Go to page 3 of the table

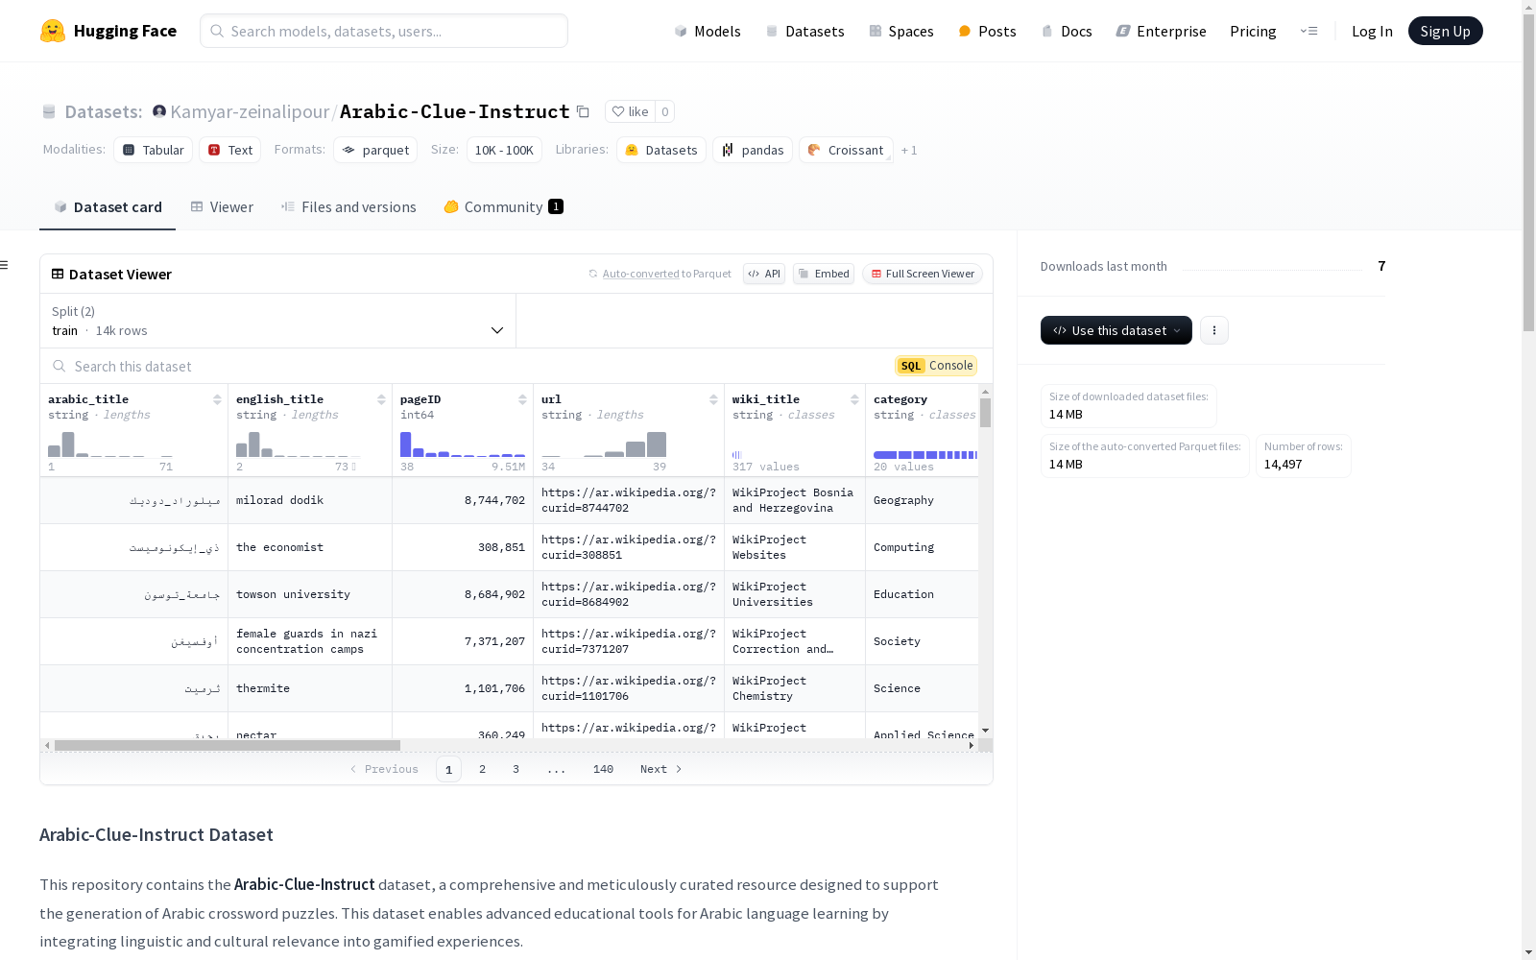click(516, 769)
